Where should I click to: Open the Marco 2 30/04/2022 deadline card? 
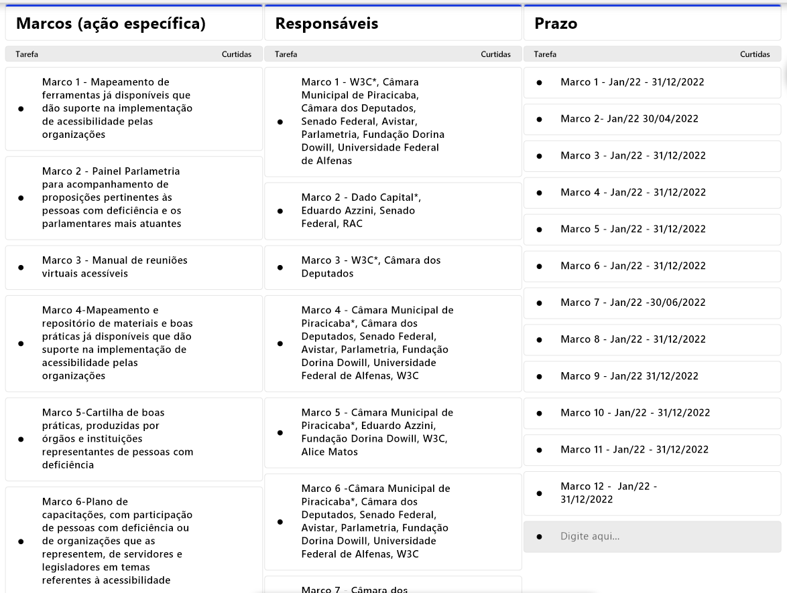[x=629, y=119]
